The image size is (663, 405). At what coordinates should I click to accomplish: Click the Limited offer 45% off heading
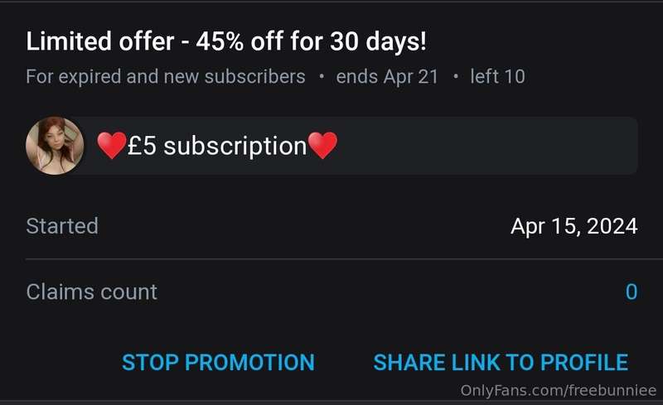[x=226, y=41]
